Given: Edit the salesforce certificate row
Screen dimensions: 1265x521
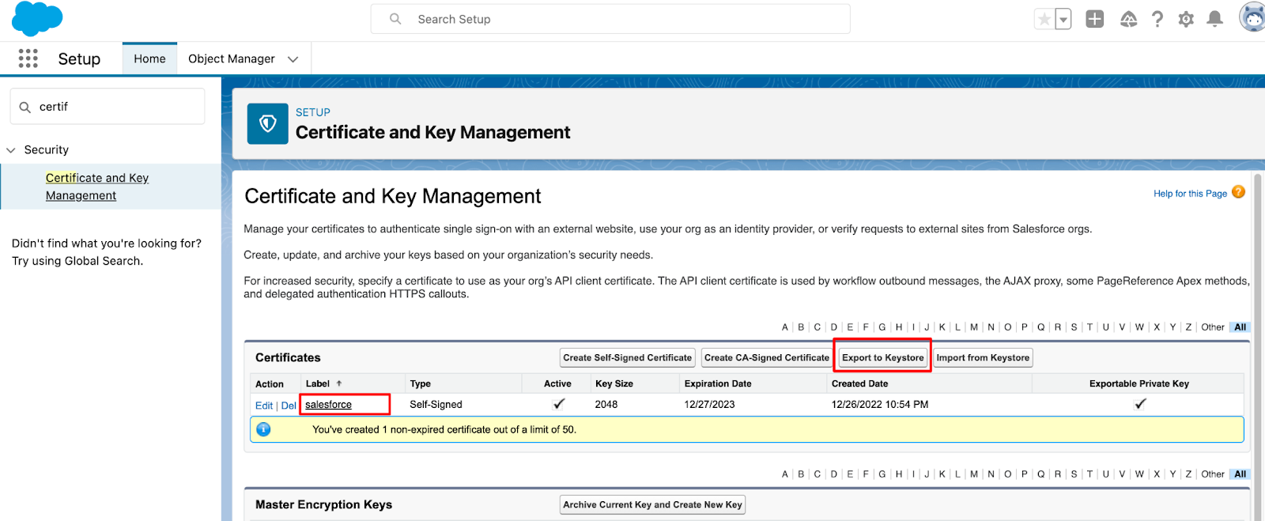Looking at the screenshot, I should 263,406.
